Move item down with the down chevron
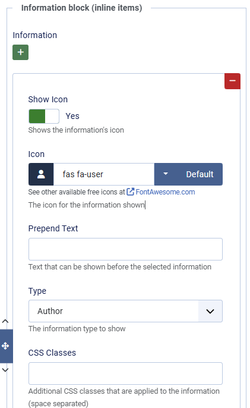250x408 pixels. 5,370
